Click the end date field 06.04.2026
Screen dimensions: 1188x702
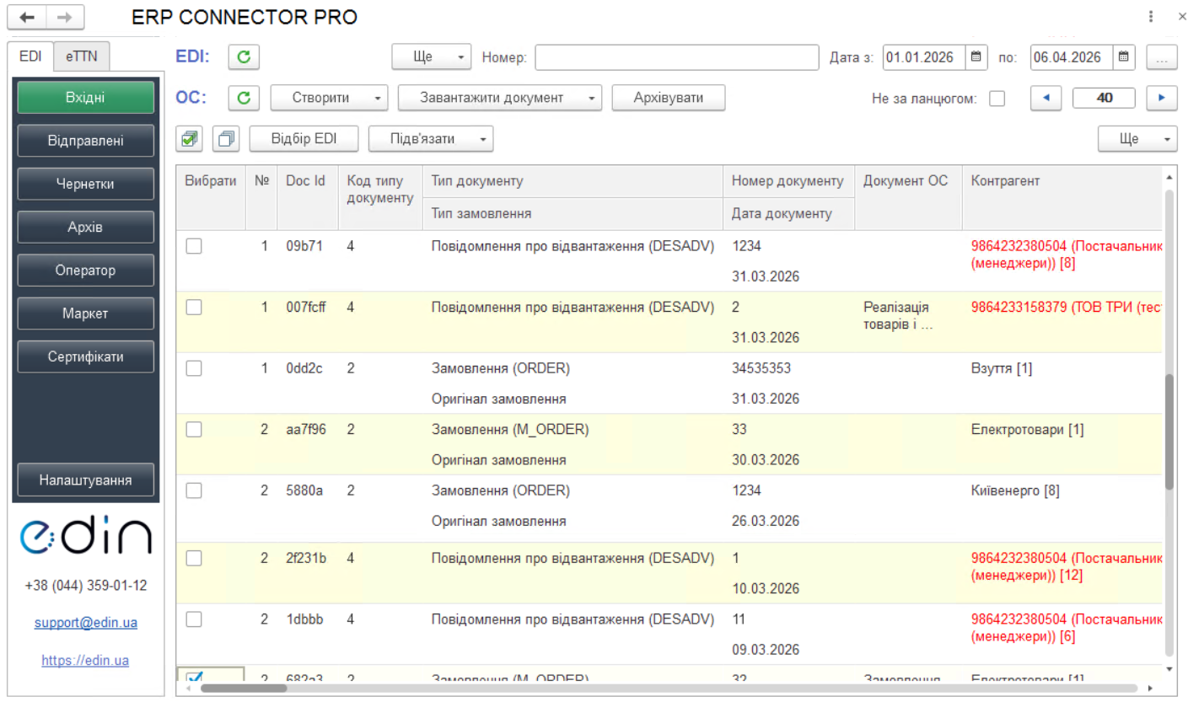pos(1072,57)
